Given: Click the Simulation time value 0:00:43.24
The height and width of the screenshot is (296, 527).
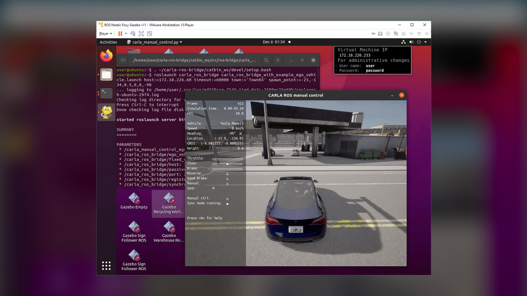Looking at the screenshot, I should point(234,108).
